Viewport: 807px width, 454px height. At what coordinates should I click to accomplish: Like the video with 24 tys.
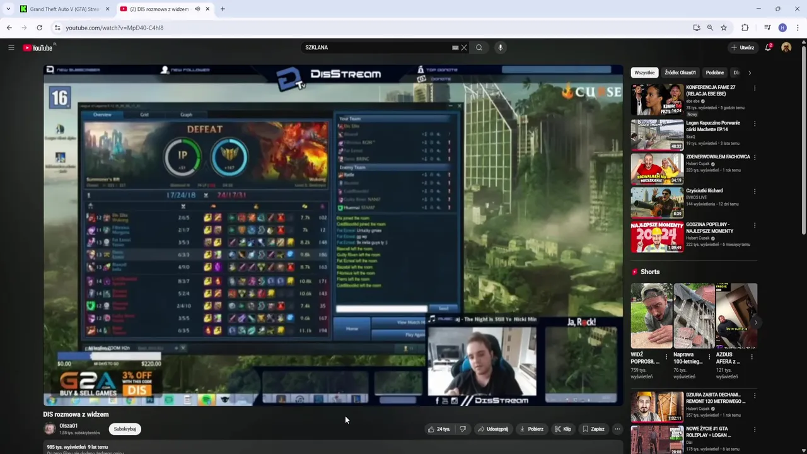click(x=439, y=429)
